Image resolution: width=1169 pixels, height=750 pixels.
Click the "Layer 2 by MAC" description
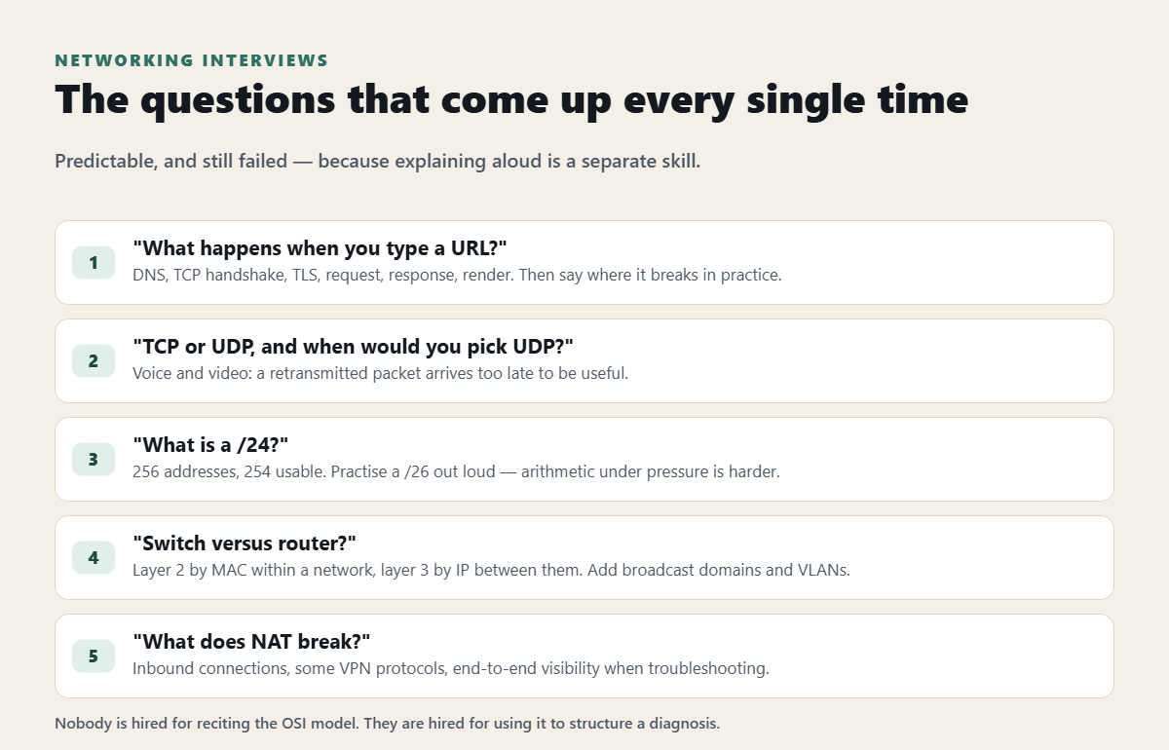491,571
